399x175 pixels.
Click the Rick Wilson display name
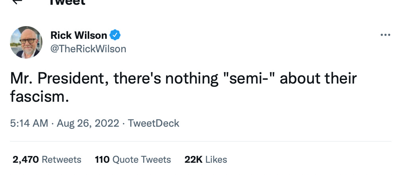click(x=79, y=35)
